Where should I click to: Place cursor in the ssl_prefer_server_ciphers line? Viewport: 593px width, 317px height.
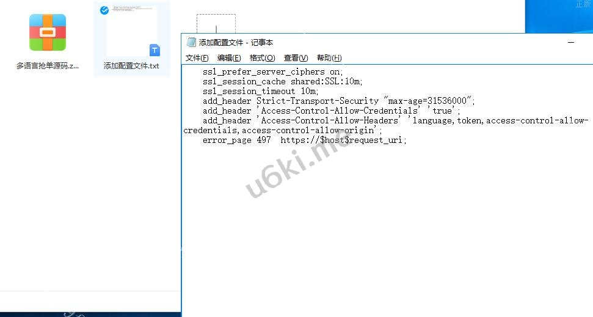272,72
